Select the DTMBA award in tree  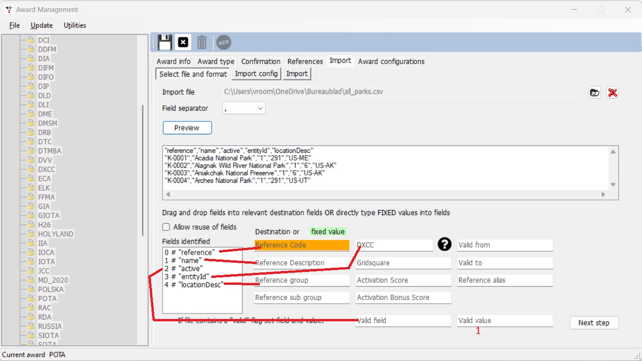(49, 151)
